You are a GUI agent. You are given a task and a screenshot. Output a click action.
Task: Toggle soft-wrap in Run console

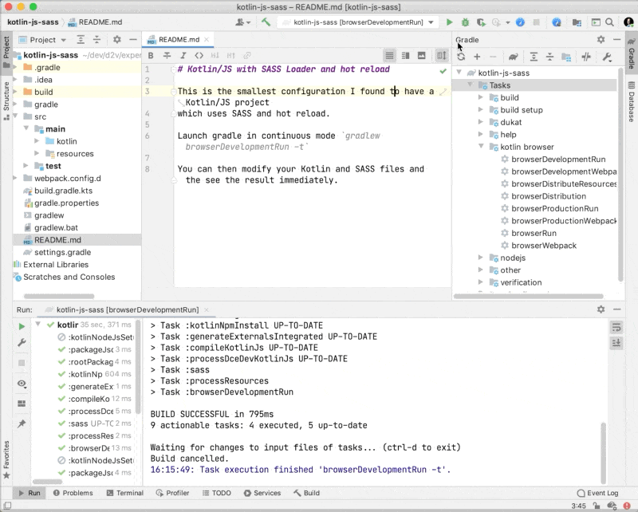(616, 327)
